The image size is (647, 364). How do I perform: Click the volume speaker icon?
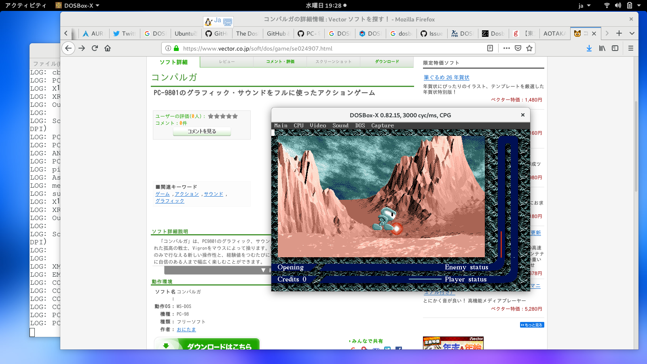tap(618, 5)
